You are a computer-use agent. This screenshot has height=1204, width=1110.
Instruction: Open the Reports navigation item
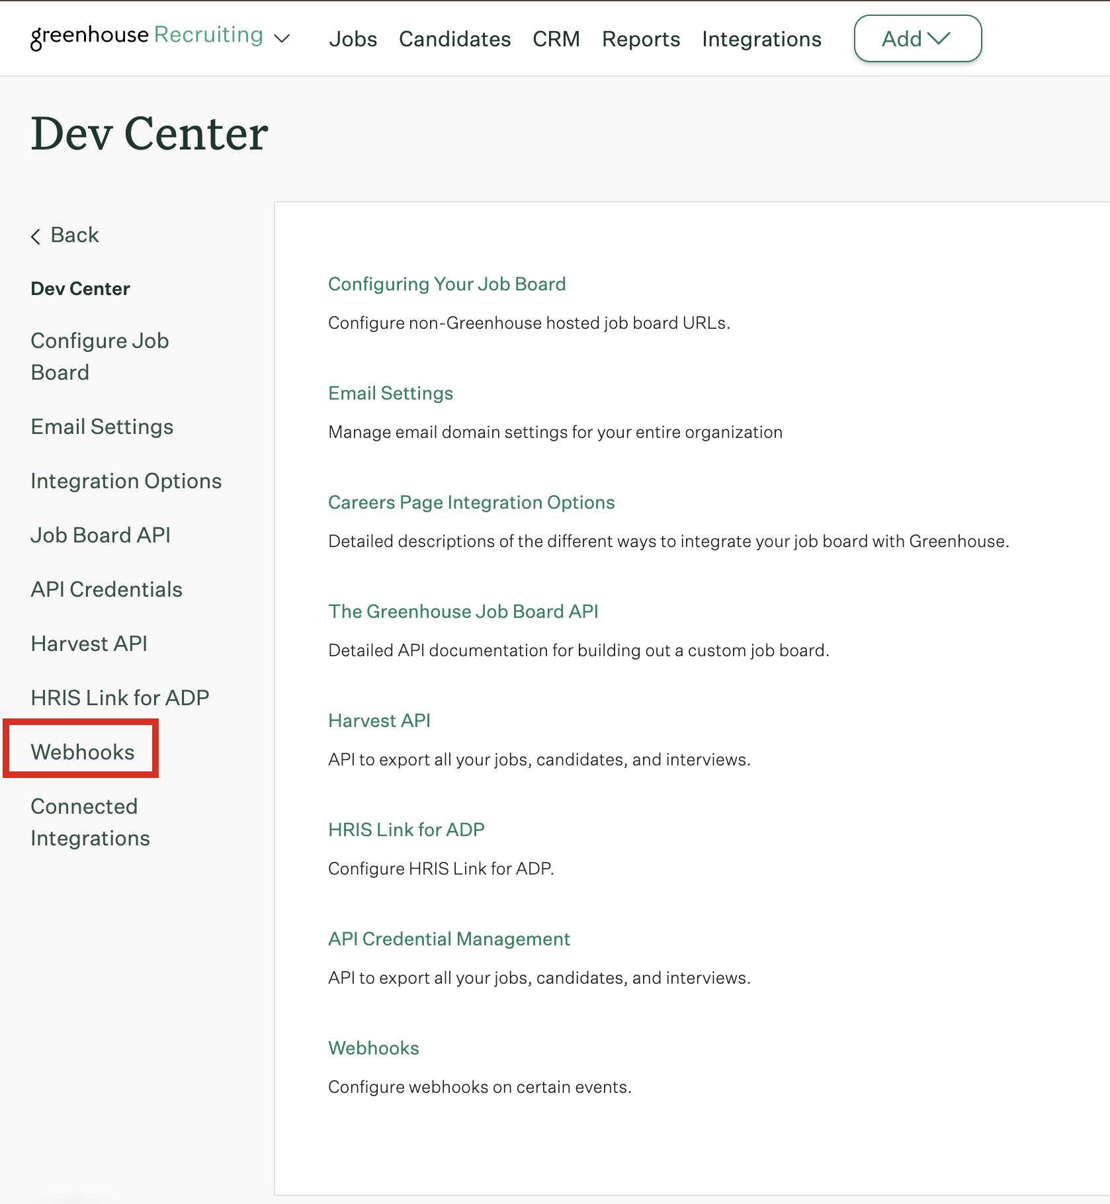click(x=641, y=39)
